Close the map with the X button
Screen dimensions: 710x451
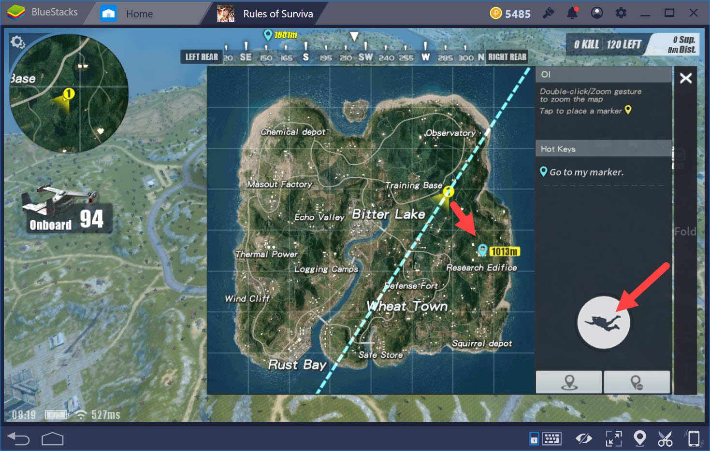click(685, 78)
